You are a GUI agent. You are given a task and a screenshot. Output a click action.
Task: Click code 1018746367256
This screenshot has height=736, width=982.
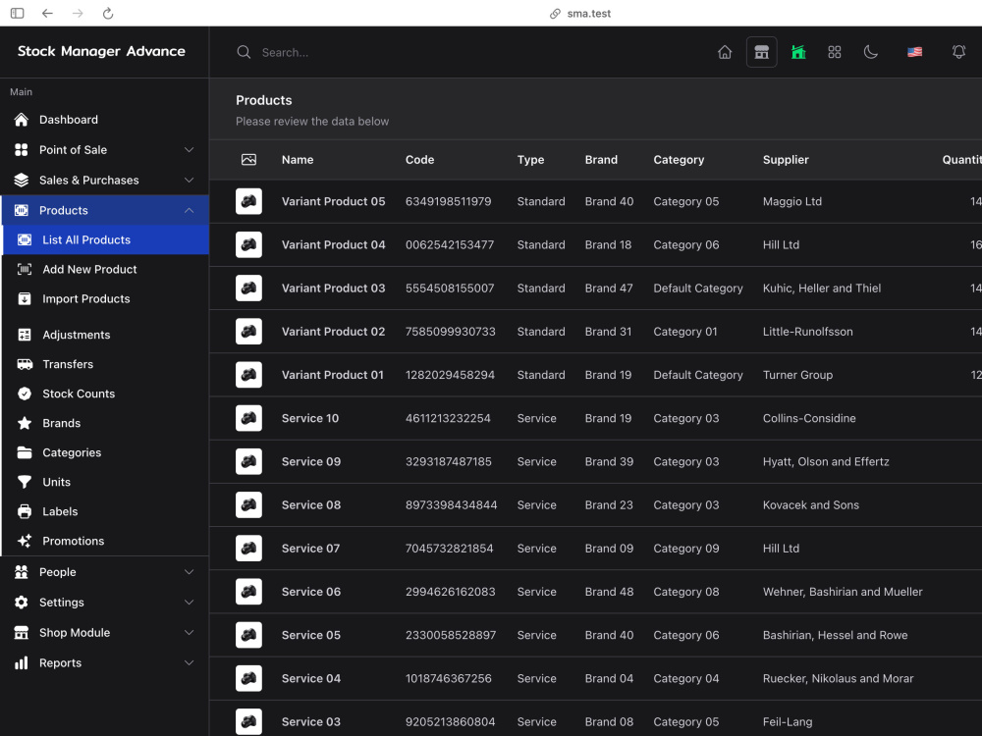449,678
